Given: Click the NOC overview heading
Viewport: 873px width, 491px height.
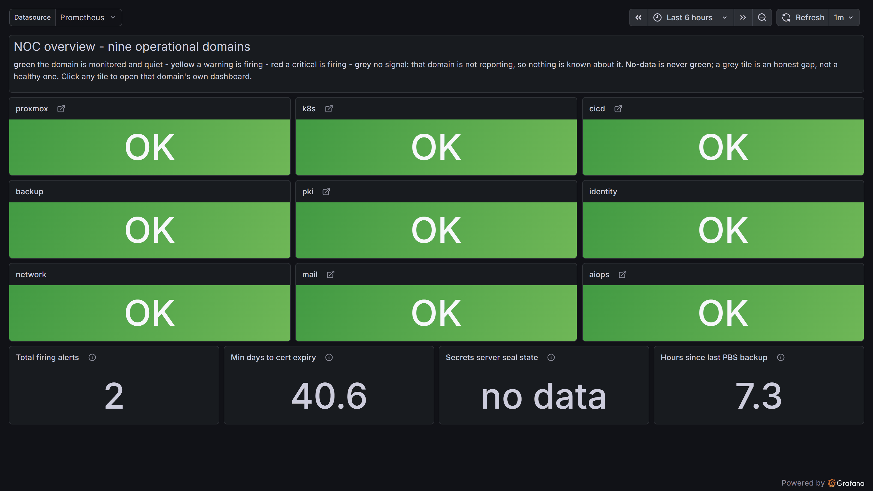Looking at the screenshot, I should click(x=132, y=47).
